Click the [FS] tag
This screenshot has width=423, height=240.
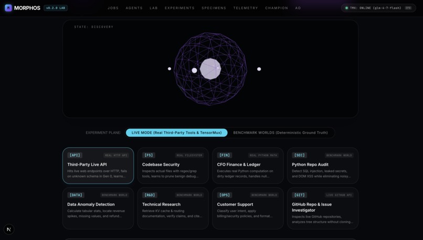click(149, 155)
